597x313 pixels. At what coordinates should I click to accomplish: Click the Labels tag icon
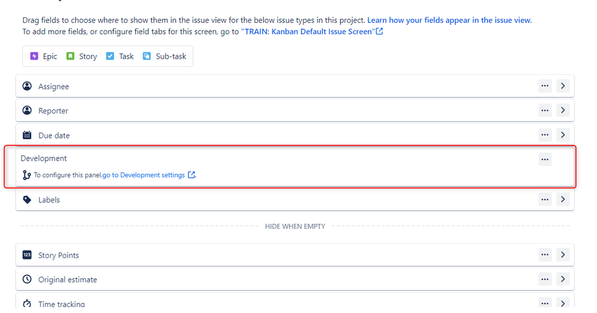point(27,200)
